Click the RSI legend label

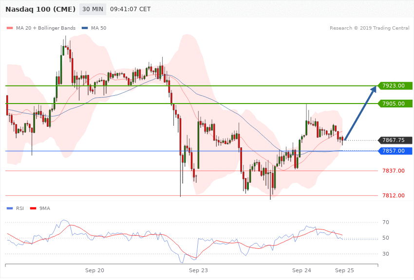point(20,209)
